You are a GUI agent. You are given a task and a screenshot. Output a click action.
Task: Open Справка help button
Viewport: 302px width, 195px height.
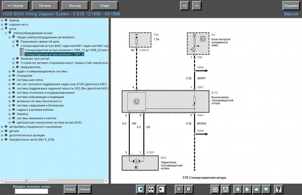(x=291, y=6)
